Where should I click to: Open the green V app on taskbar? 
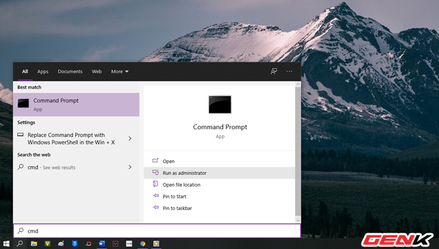coord(47,244)
